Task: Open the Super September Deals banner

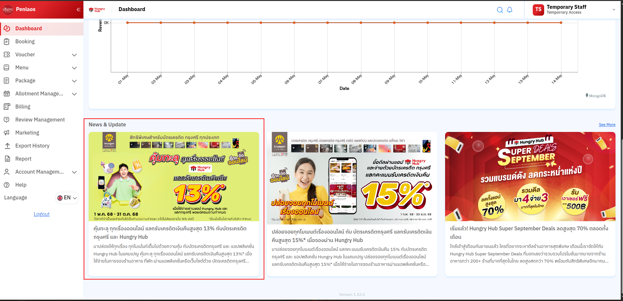Action: click(x=530, y=177)
